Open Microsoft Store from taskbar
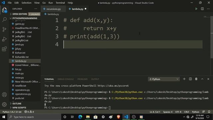Image resolution: width=213 pixels, height=120 pixels. pyautogui.click(x=96, y=117)
